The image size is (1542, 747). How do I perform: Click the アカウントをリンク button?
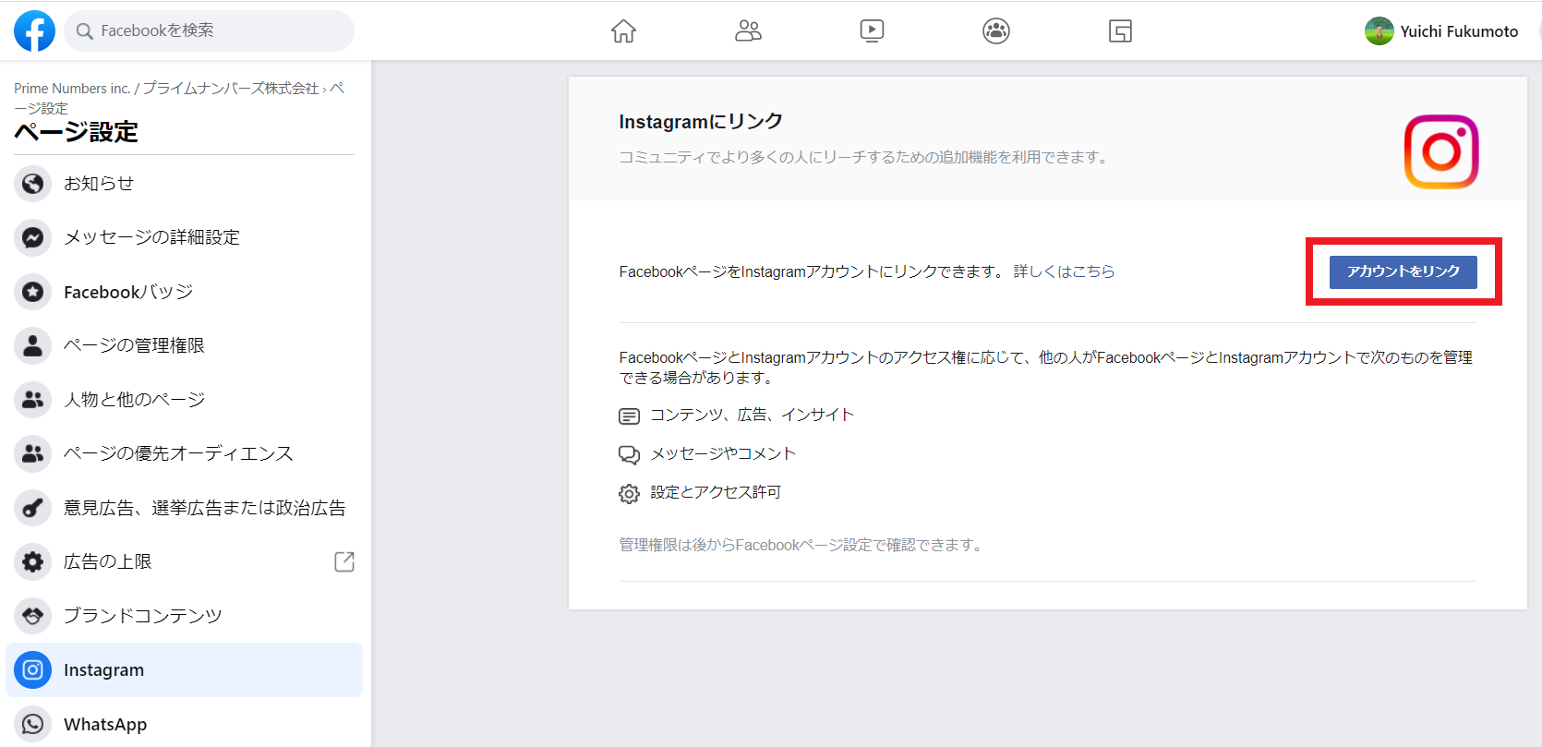coord(1403,271)
